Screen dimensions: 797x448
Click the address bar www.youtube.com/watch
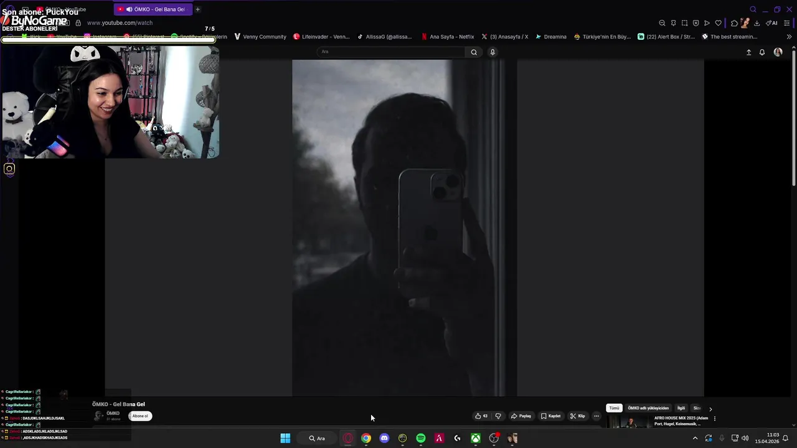(120, 23)
